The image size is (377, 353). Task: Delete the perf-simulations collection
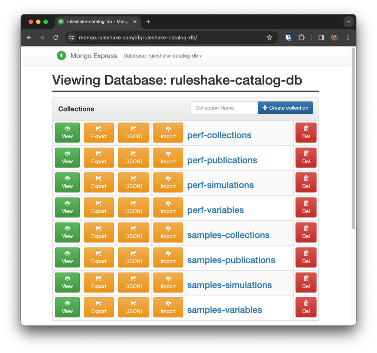(x=306, y=182)
